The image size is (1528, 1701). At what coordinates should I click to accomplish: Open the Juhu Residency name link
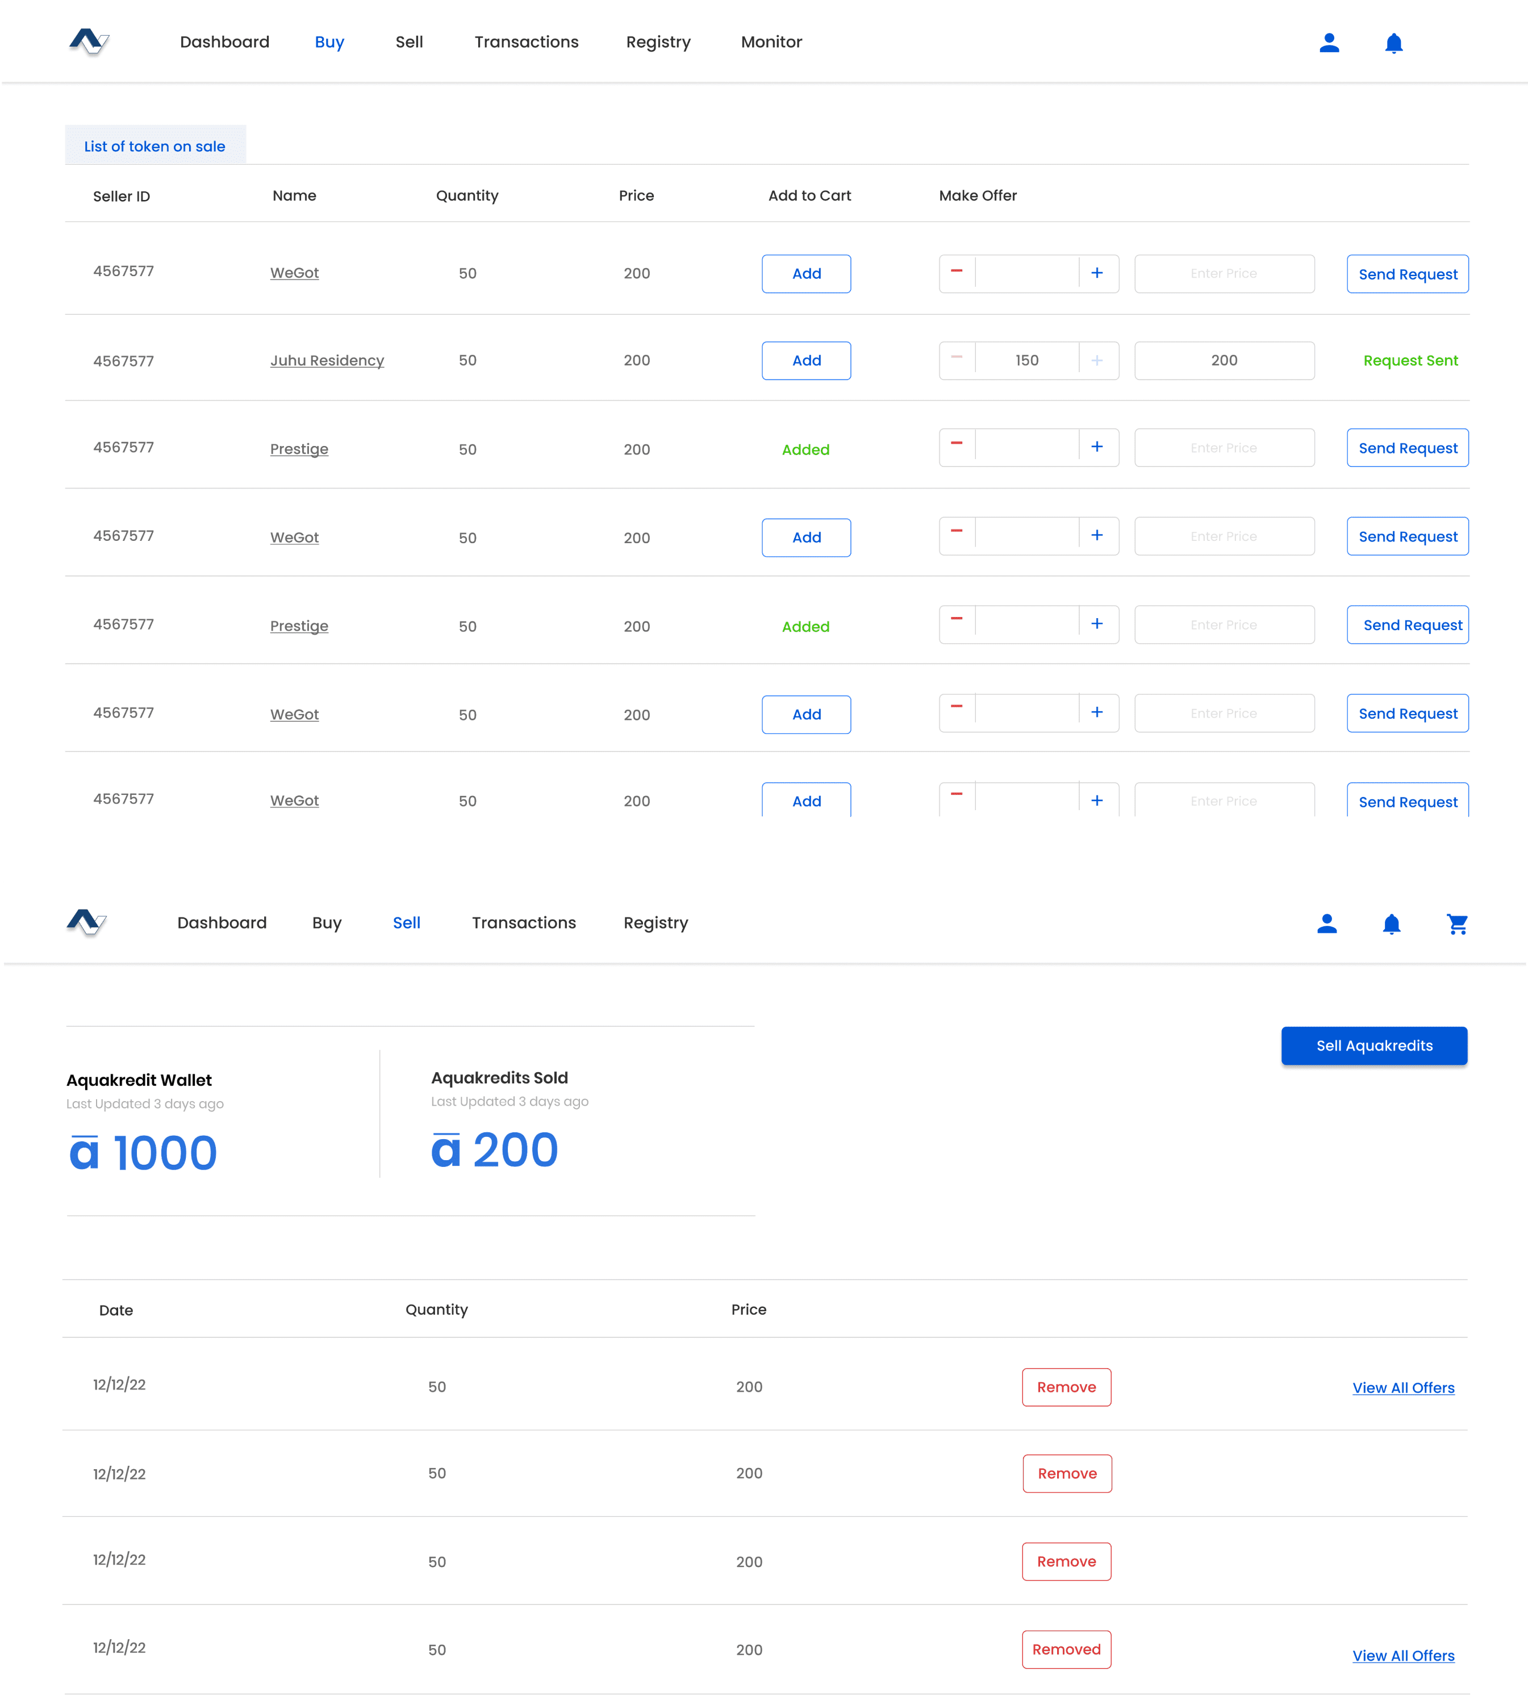327,360
